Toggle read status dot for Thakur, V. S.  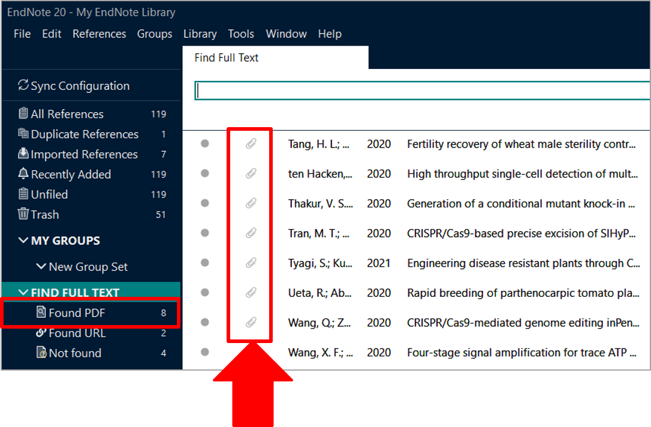coord(204,203)
